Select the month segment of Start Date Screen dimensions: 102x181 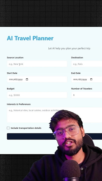[x=11, y=79]
